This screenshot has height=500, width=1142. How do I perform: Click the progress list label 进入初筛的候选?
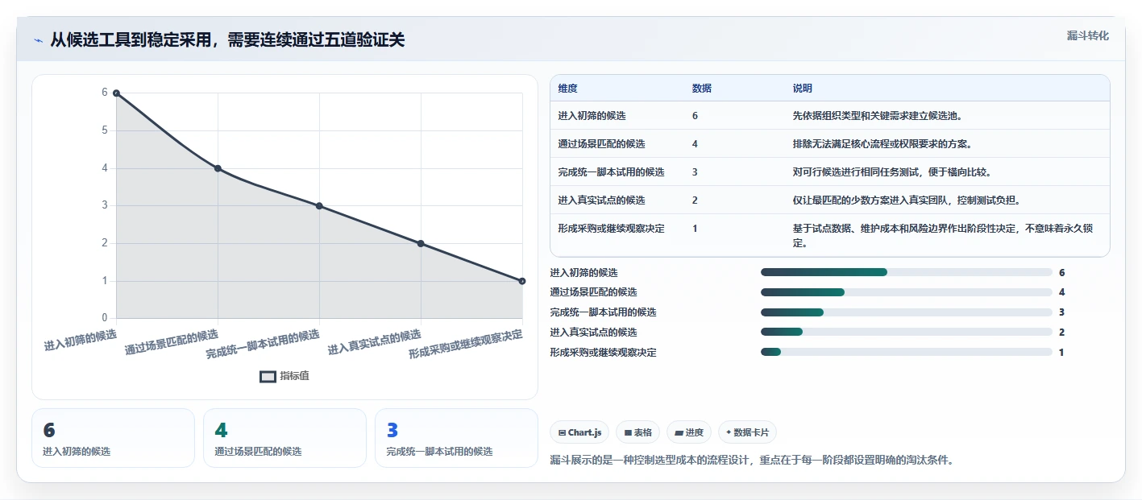point(583,272)
